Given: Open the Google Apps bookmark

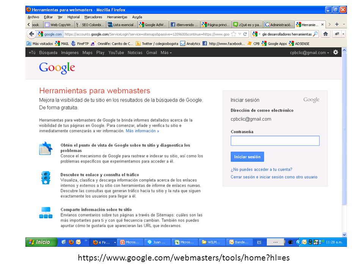Looking at the screenshot, I should tap(274, 44).
